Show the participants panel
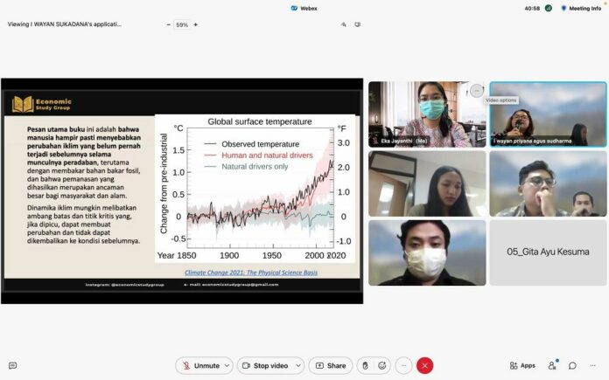 tap(553, 365)
